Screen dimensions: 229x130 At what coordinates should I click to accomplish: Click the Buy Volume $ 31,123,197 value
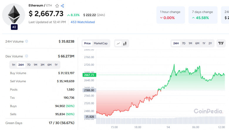pyautogui.click(x=66, y=73)
